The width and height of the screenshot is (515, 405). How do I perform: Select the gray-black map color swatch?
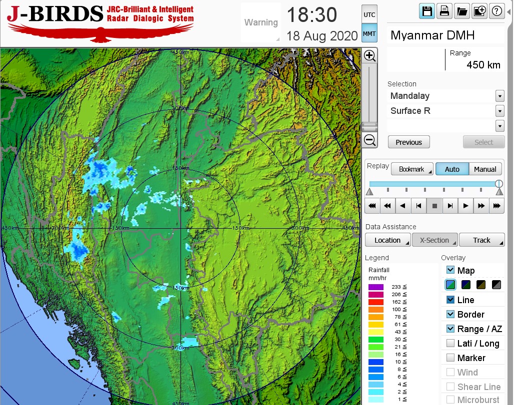[496, 285]
